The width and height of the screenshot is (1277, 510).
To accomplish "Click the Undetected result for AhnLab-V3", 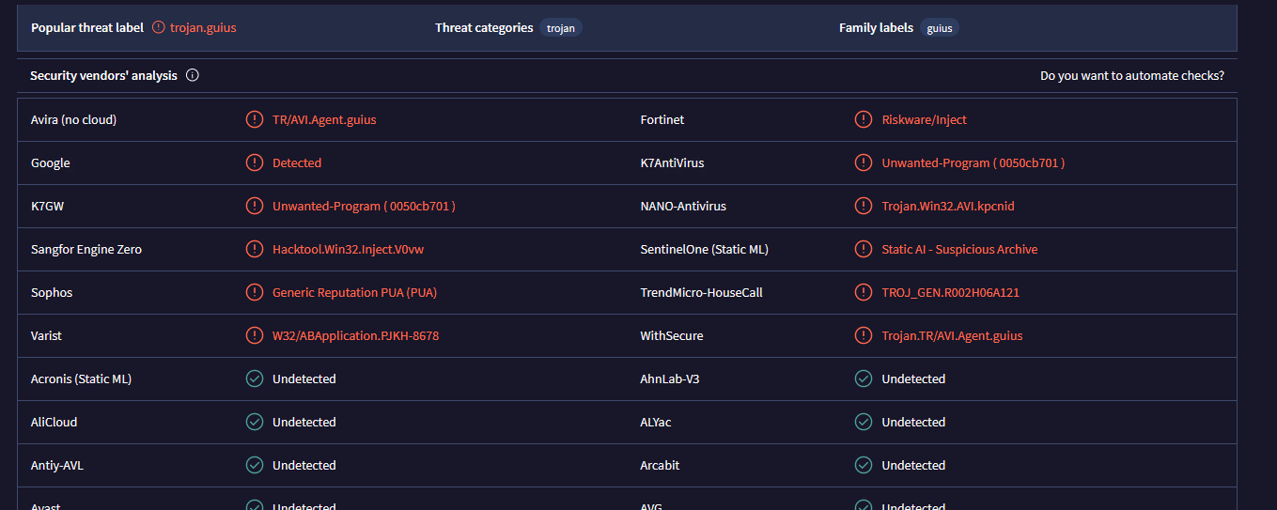I will pos(913,379).
